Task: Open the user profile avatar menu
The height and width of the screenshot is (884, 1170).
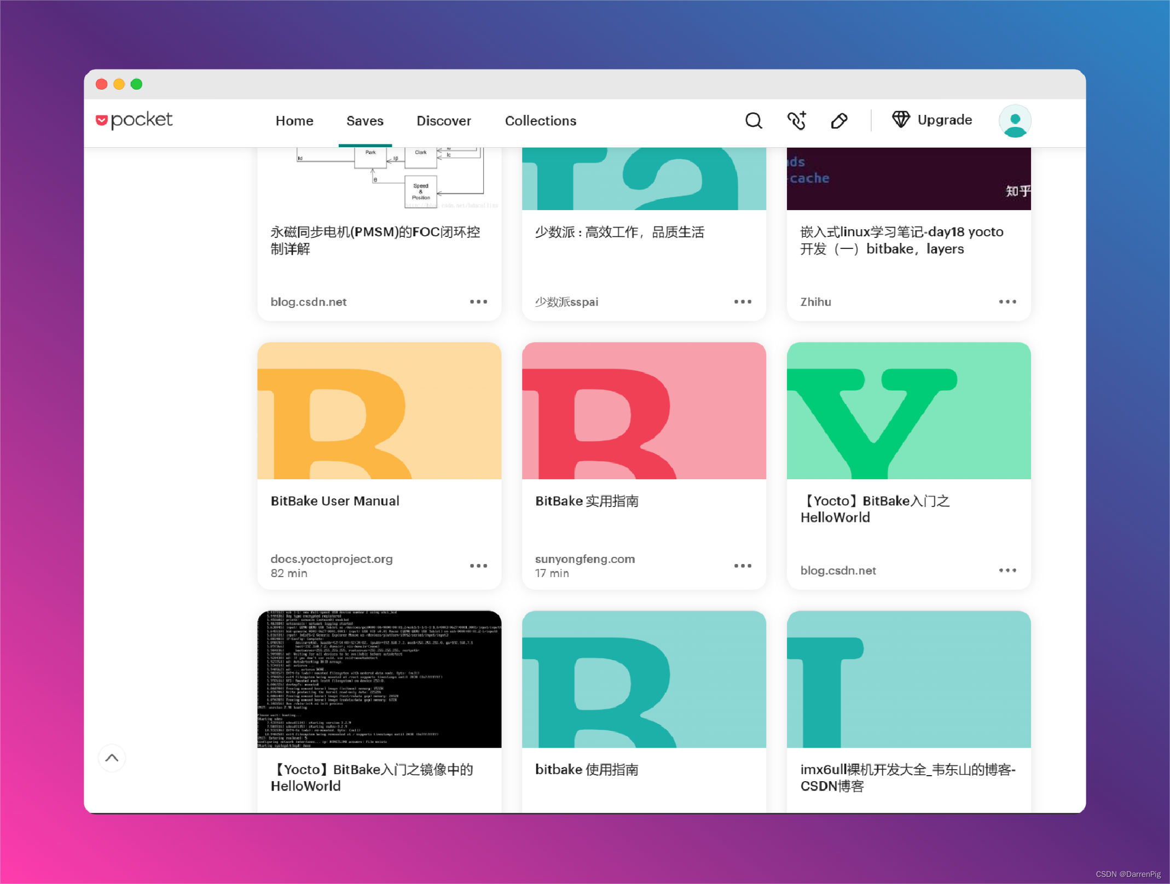Action: tap(1015, 121)
